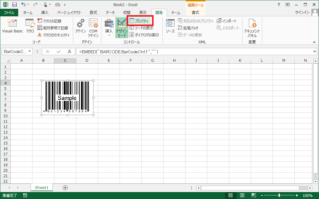Click コードの表示 to view code
Image resolution: width=319 pixels, height=199 pixels.
(x=141, y=28)
